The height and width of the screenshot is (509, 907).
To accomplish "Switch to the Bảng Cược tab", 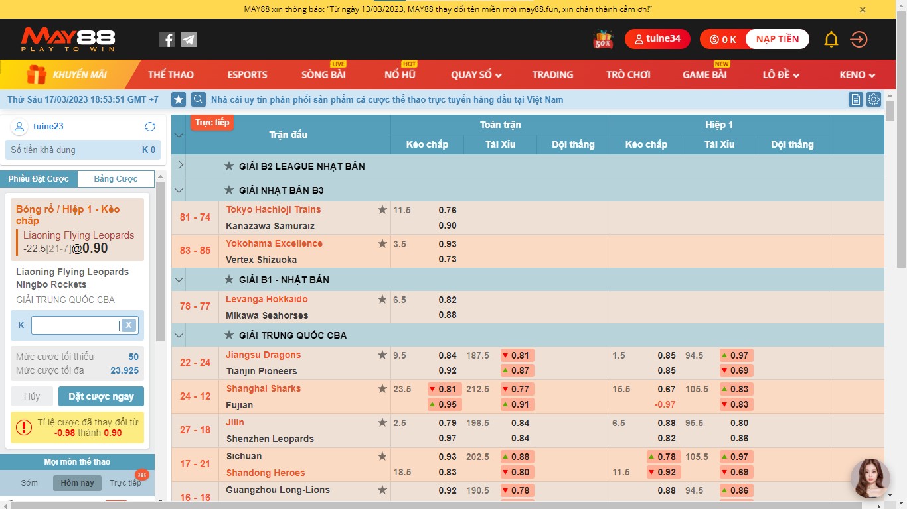I will (x=116, y=179).
